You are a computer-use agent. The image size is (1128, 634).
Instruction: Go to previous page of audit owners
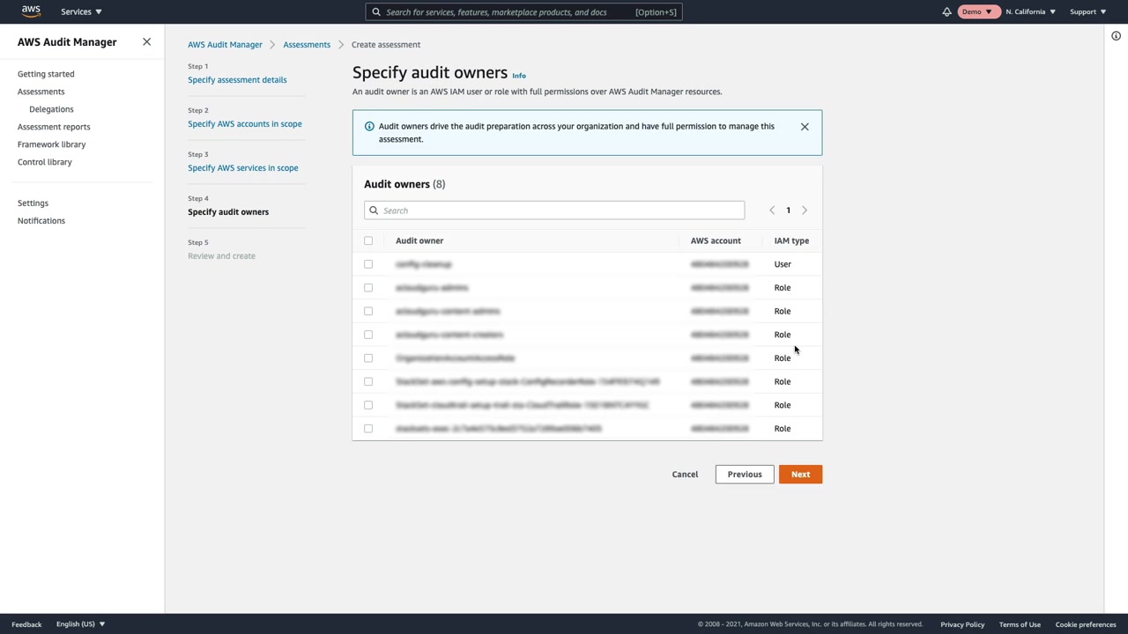point(772,210)
